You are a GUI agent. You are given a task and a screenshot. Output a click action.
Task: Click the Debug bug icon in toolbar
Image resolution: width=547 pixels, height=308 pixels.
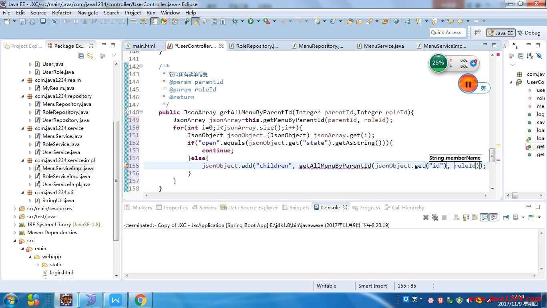(235, 21)
